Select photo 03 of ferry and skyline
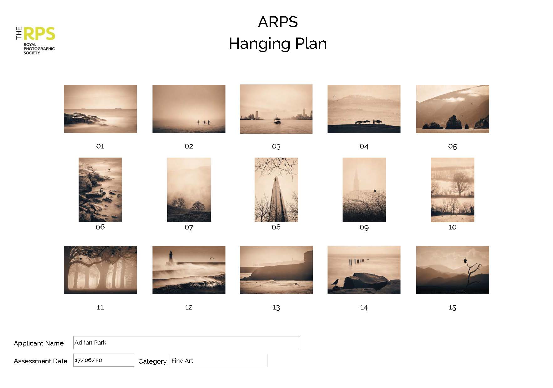Image resolution: width=553 pixels, height=388 pixels. point(276,109)
